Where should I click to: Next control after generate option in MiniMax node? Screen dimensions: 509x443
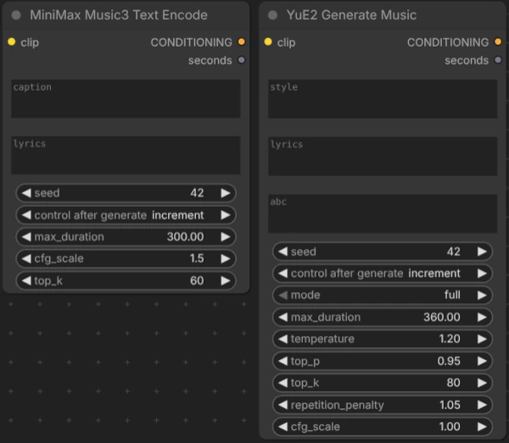point(226,215)
